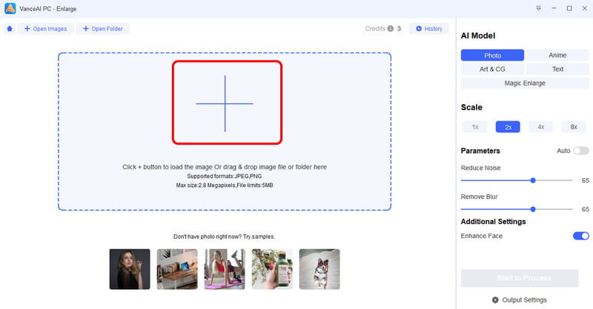Click the home icon in toolbar
This screenshot has width=593, height=309.
[10, 29]
